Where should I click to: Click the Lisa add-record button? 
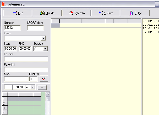(18, 13)
